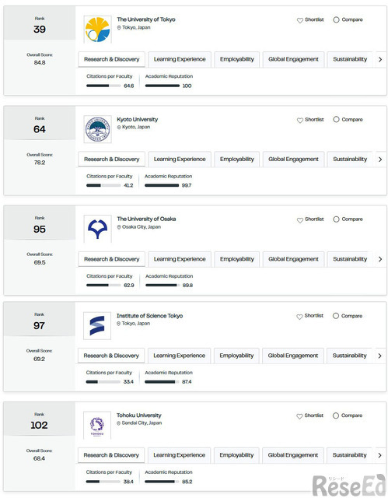Open the Tohoku University logo
The image size is (388, 498).
(x=97, y=426)
